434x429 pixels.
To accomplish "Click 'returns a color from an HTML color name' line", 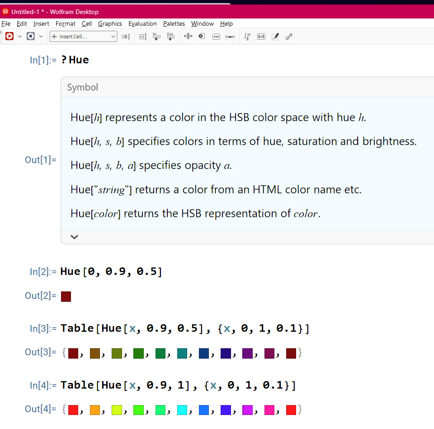I will pyautogui.click(x=216, y=190).
